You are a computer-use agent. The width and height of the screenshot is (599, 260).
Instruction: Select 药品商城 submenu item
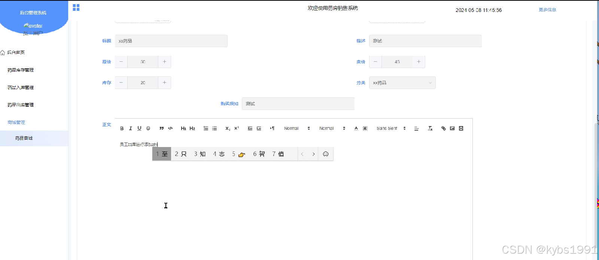(x=24, y=138)
